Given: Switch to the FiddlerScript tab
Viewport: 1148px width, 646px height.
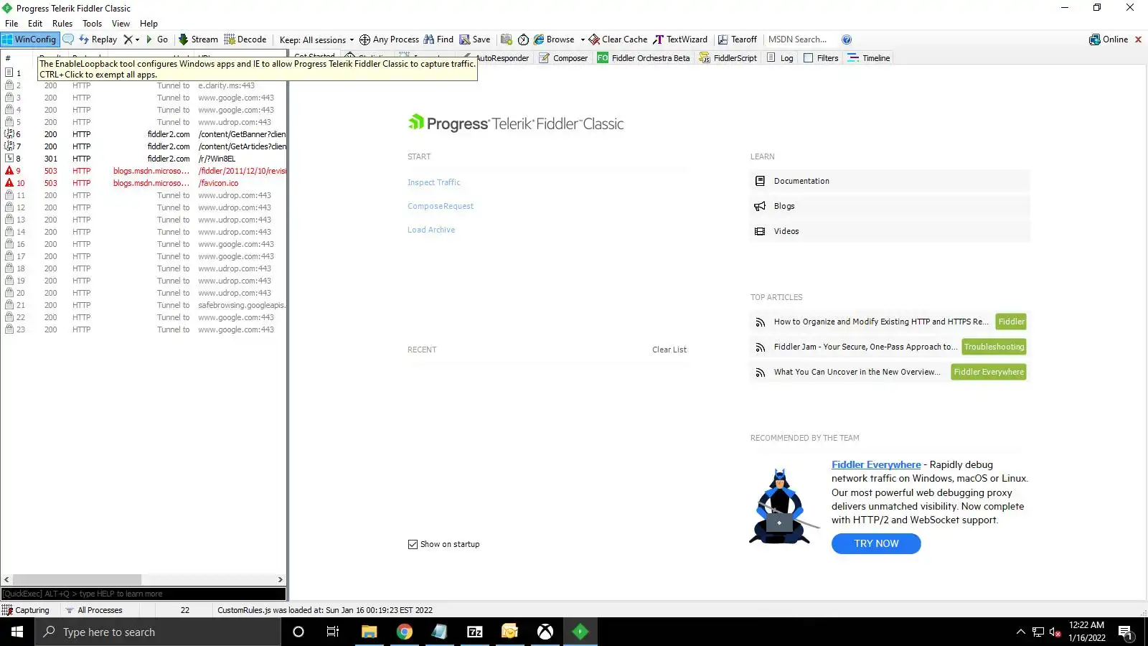Looking at the screenshot, I should (728, 58).
